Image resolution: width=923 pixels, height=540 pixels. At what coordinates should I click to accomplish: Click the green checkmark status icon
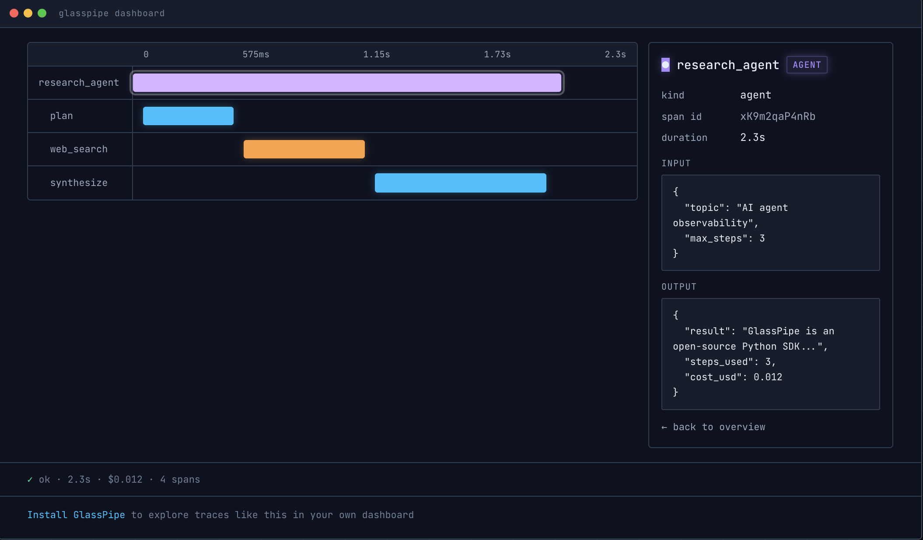click(x=30, y=480)
